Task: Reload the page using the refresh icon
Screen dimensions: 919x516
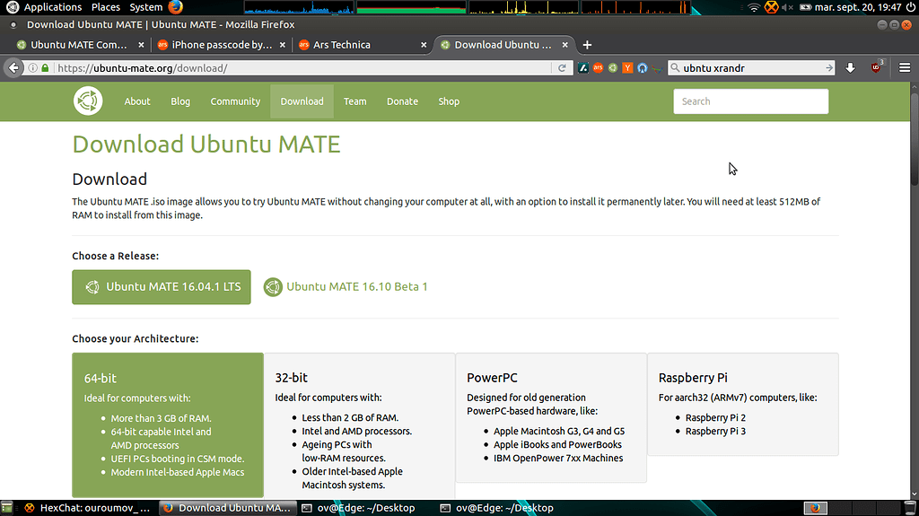Action: [x=562, y=68]
